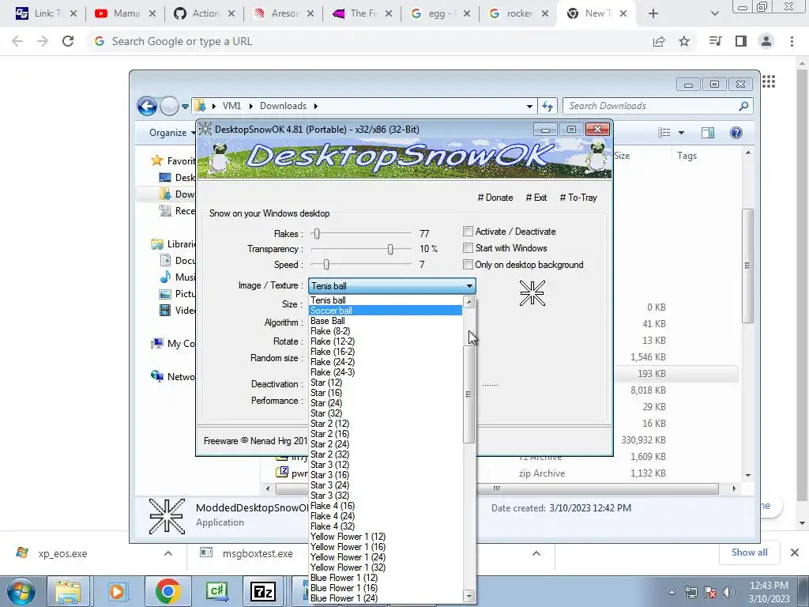809x607 pixels.
Task: Click Explorer change view icon
Action: tap(664, 133)
